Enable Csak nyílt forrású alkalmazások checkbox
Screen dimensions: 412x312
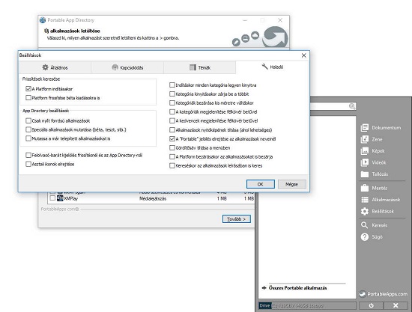[x=28, y=120]
